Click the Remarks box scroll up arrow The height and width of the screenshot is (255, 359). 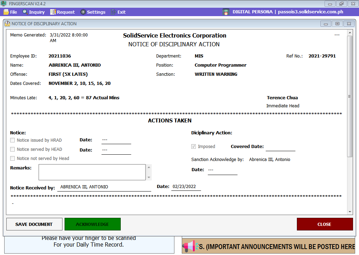[x=149, y=167]
